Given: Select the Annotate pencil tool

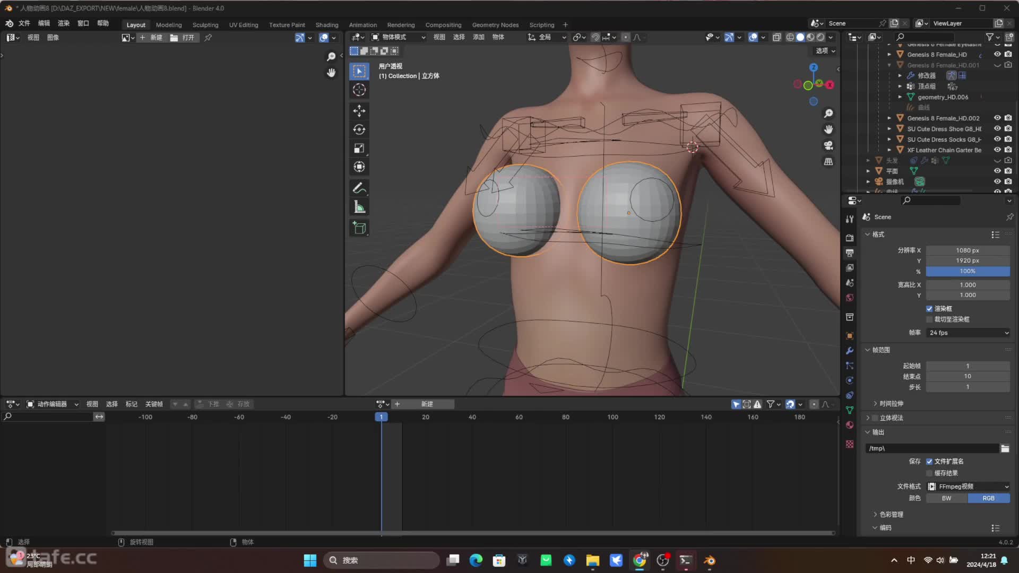Looking at the screenshot, I should pyautogui.click(x=359, y=188).
